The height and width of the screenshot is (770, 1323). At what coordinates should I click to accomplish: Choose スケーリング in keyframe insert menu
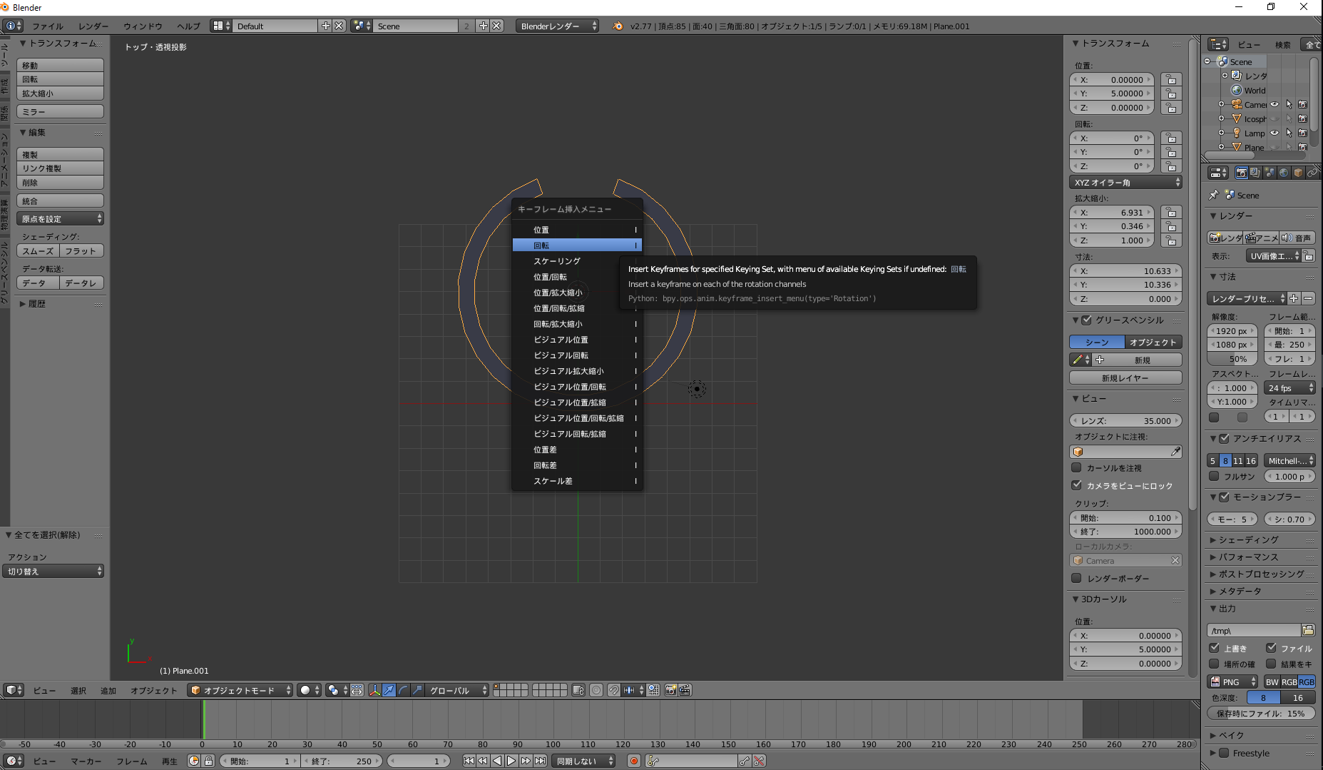(x=577, y=261)
